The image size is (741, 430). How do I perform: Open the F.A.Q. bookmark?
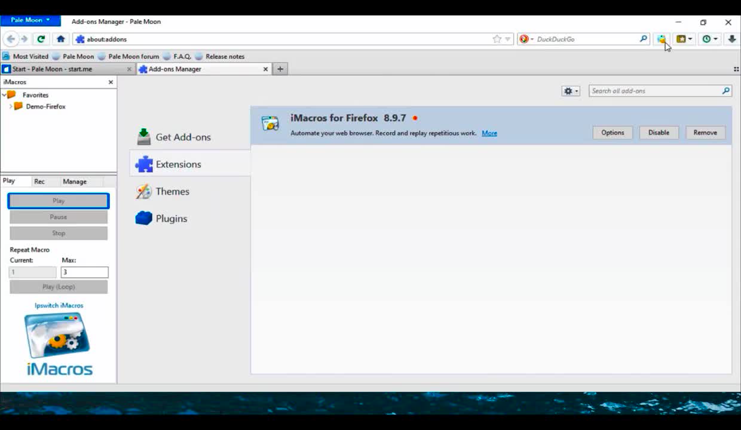[177, 56]
